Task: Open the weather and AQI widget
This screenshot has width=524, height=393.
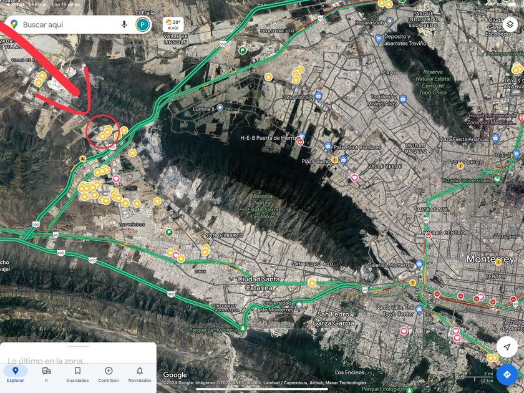Action: 173,24
